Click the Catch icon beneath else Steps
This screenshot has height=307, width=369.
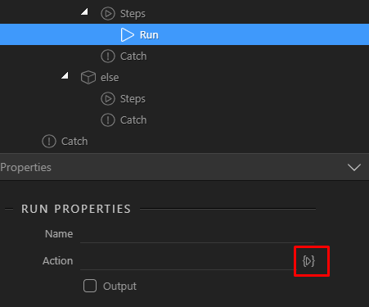108,120
